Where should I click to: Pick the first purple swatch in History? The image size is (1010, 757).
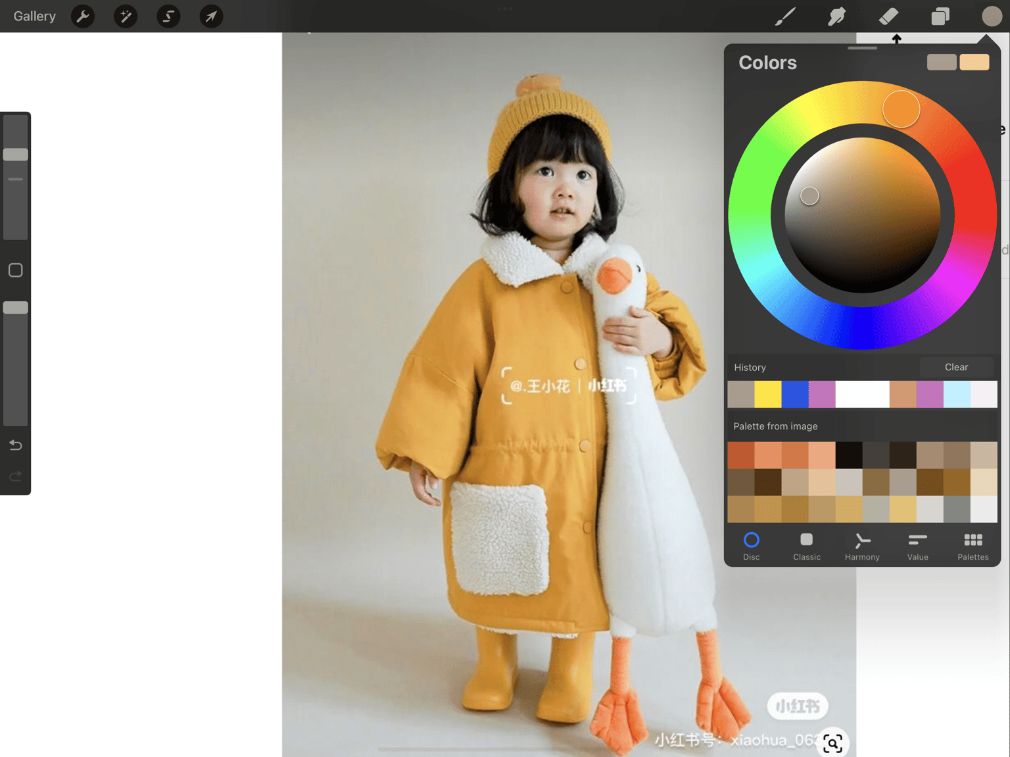click(x=821, y=394)
